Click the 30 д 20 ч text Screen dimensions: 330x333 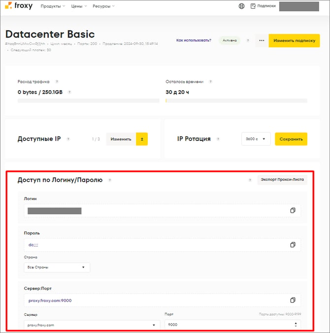point(177,92)
